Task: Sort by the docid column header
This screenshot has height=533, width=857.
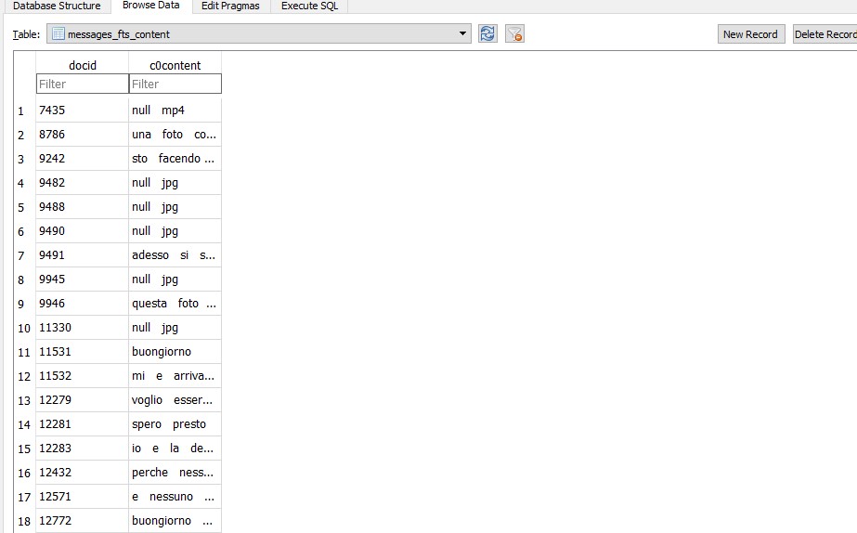Action: pos(82,65)
